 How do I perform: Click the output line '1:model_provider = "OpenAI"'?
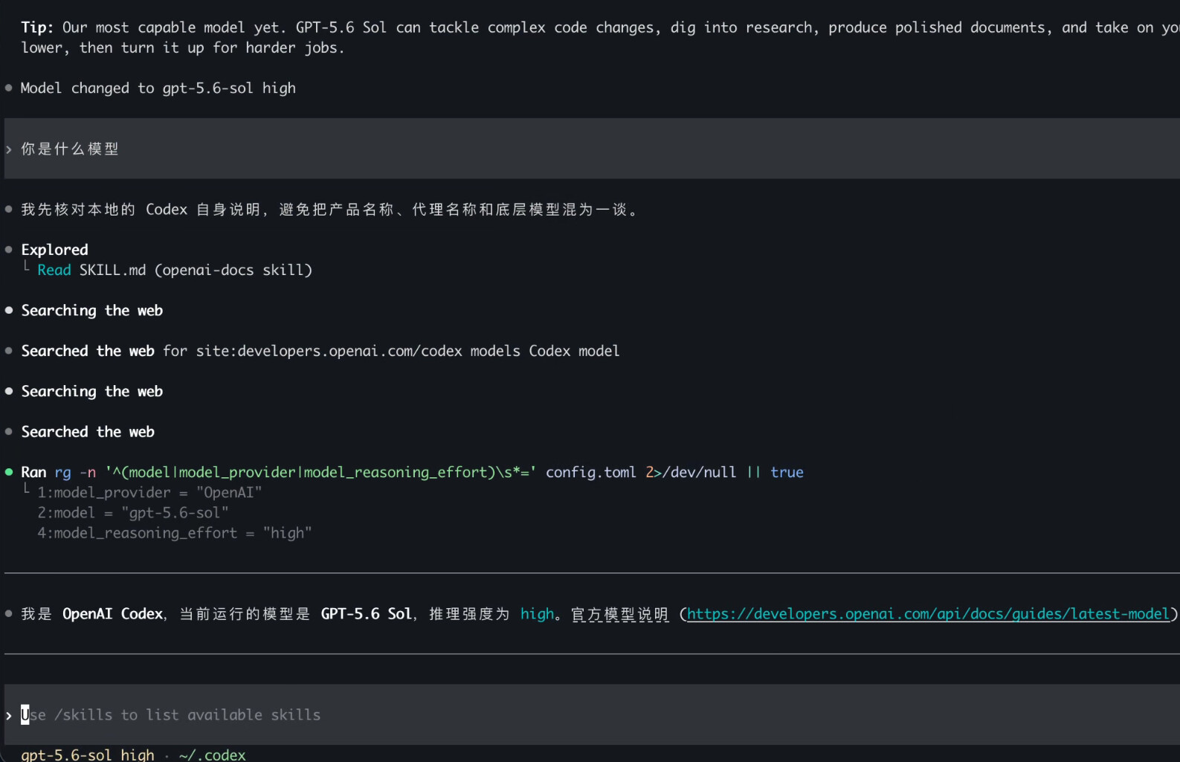click(x=149, y=492)
